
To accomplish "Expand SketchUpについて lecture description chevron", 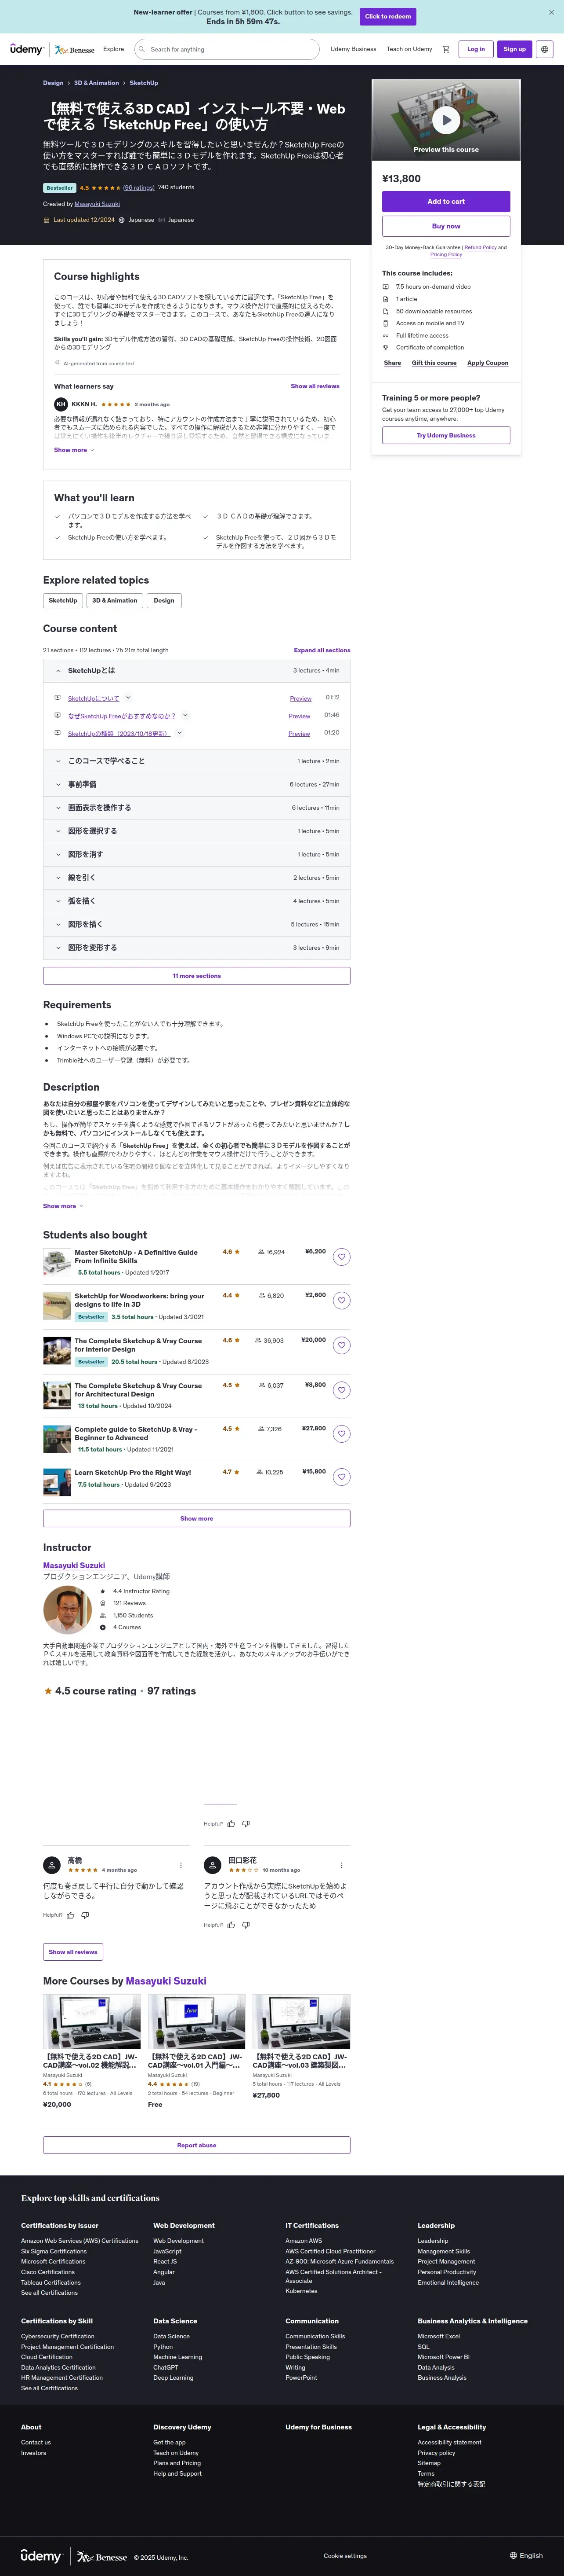I will [128, 698].
